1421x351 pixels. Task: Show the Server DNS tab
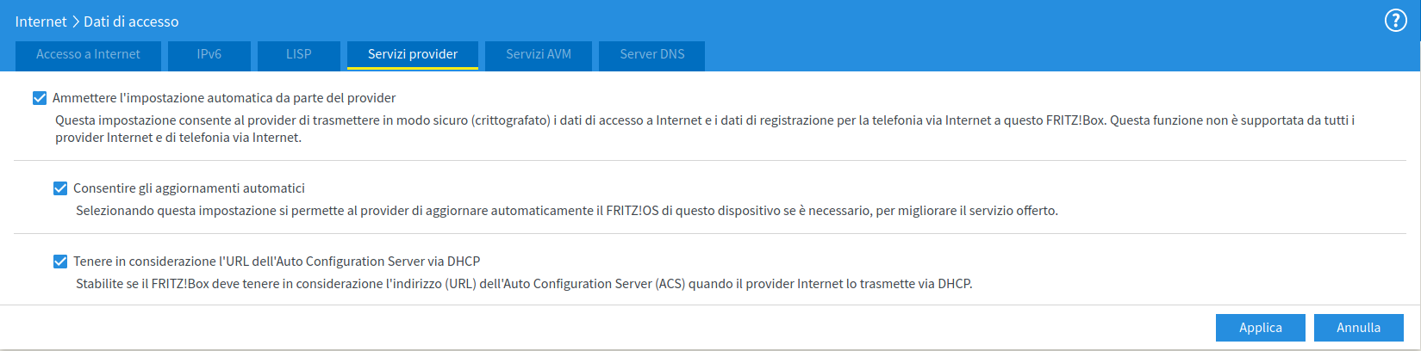click(x=652, y=54)
